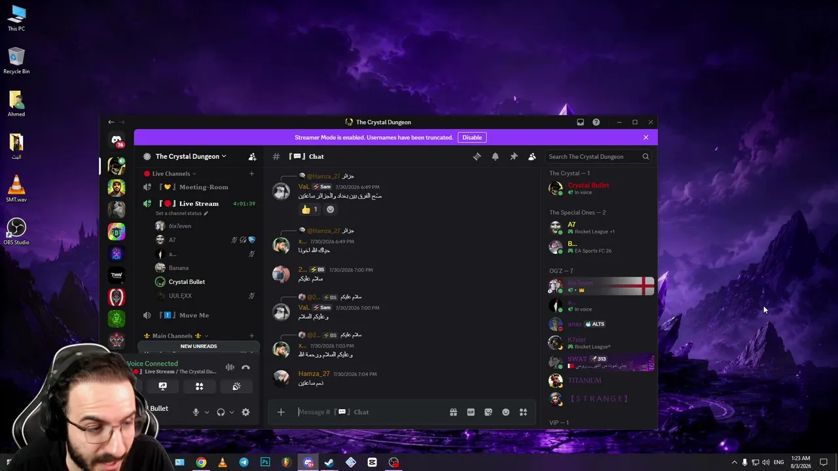Open The Crystal Dungeon server dropdown menu
This screenshot has height=471, width=838.
coord(191,157)
